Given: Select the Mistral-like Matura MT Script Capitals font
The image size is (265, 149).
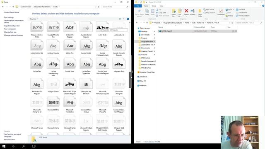Looking at the screenshot, I should pos(70,86).
